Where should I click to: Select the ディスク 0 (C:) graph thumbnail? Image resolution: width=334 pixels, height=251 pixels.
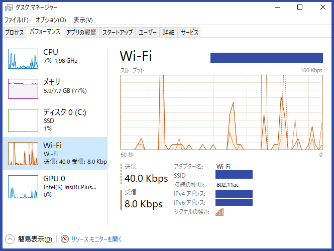coord(23,120)
